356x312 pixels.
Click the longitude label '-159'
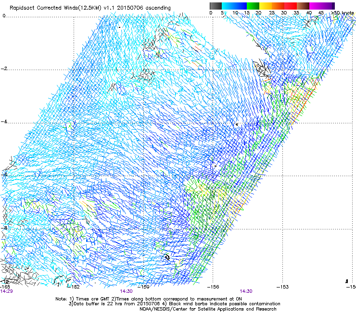144,287
